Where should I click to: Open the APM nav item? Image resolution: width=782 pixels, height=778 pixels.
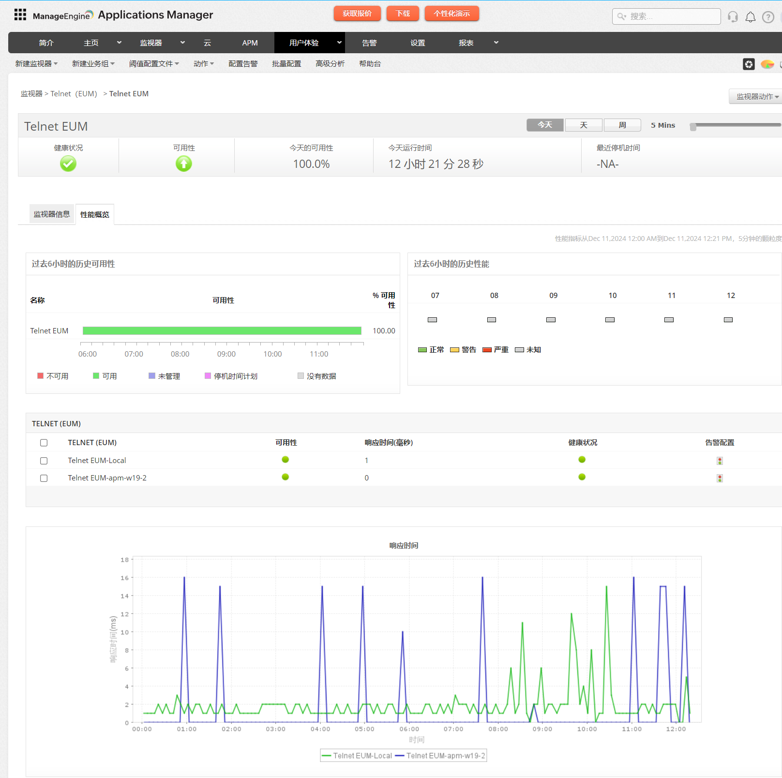pos(250,43)
